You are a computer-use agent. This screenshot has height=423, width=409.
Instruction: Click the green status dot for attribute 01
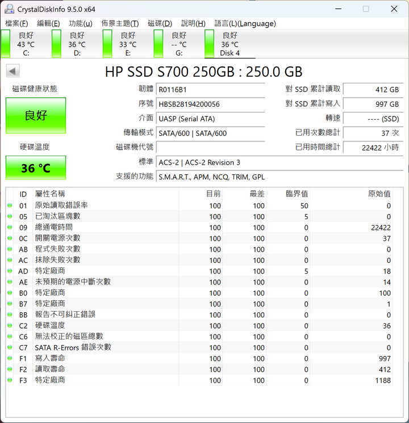point(10,206)
